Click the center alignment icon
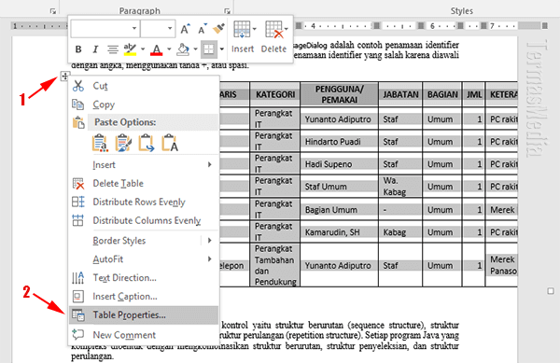This screenshot has height=363, width=560. [x=113, y=49]
